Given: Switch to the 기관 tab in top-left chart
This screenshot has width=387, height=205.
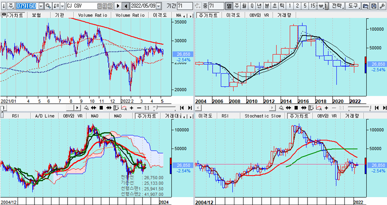Looking at the screenshot, I should (x=60, y=15).
